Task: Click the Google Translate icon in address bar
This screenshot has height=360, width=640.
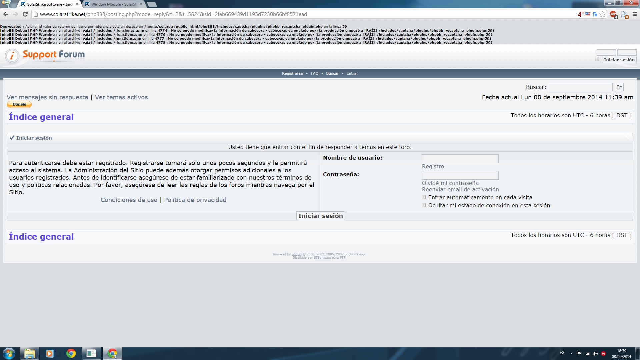Action: [595, 14]
